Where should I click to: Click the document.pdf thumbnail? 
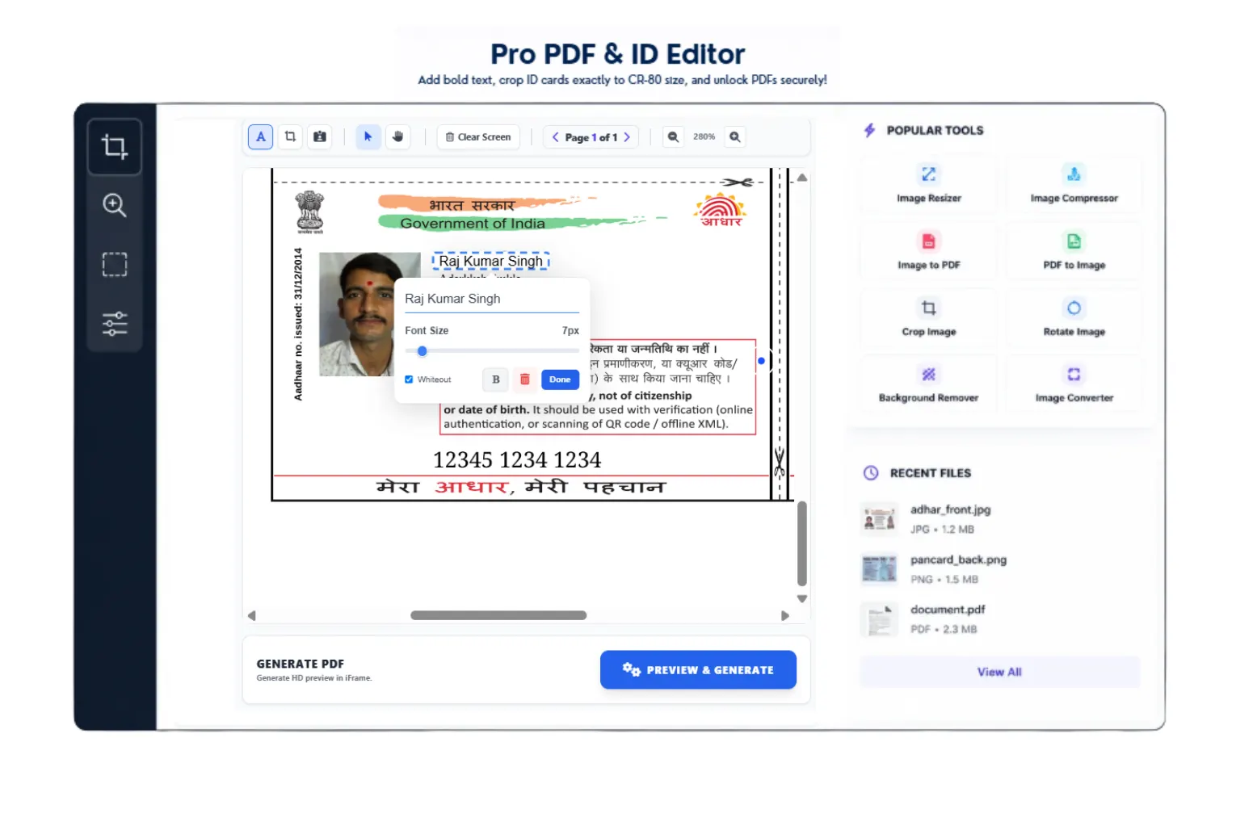point(879,619)
